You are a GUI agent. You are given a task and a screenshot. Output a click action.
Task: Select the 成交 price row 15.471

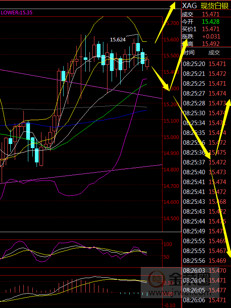pyautogui.click(x=206, y=14)
